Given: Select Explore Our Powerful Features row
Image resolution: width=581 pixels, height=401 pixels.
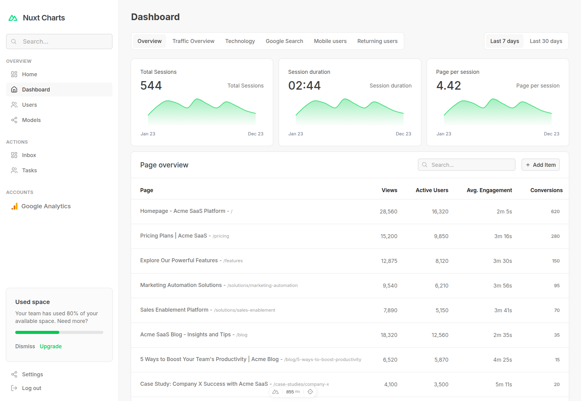Looking at the screenshot, I should tap(350, 261).
